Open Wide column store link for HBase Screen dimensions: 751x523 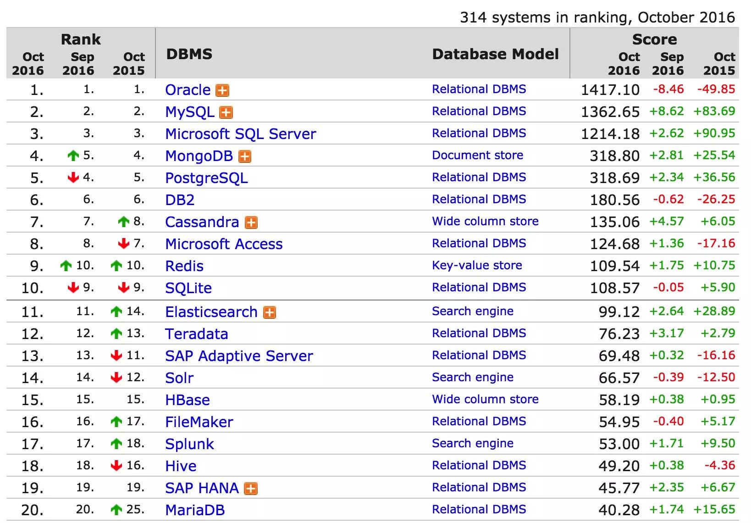tap(486, 399)
